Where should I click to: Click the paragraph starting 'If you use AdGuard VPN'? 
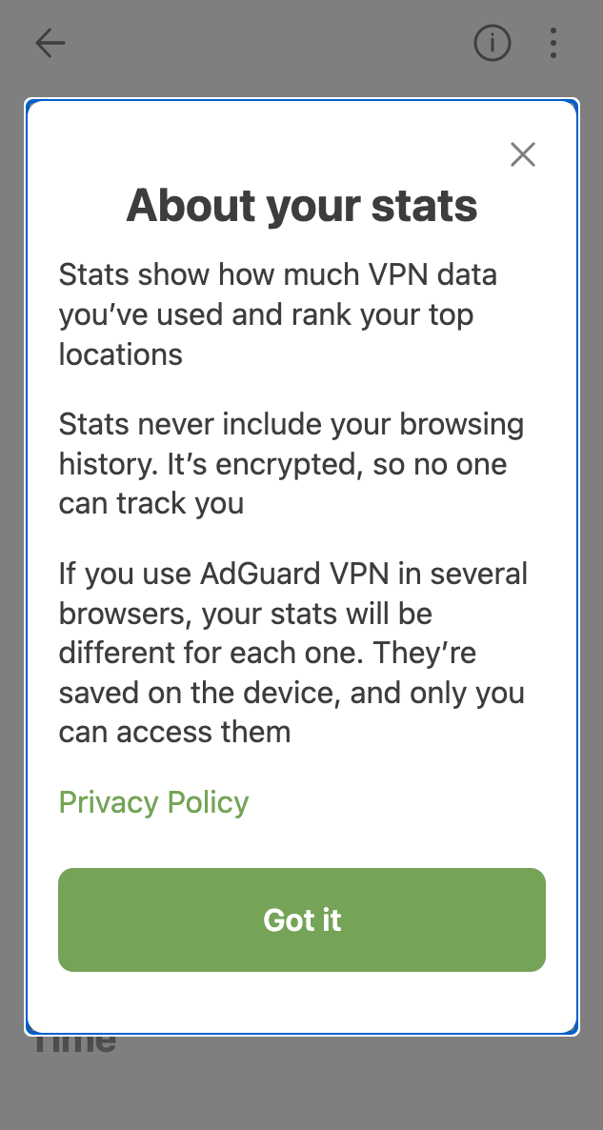pos(292,653)
